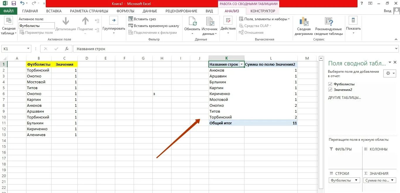Open the Показать menu icon
The width and height of the screenshot is (400, 193).
pos(353,21)
